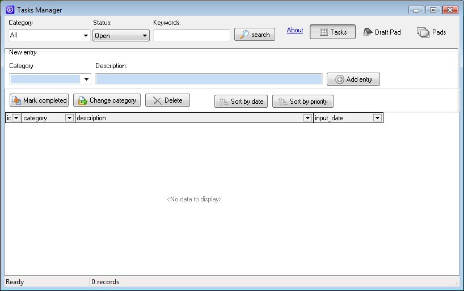Screen dimensions: 464x291
Task: Click into the Description input field
Action: pyautogui.click(x=209, y=79)
